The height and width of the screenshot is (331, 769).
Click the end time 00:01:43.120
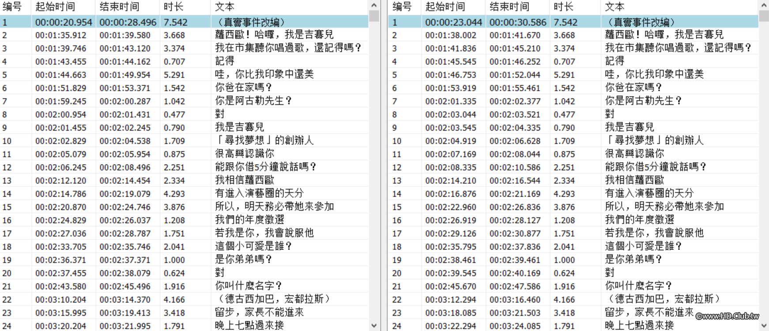[x=125, y=48]
